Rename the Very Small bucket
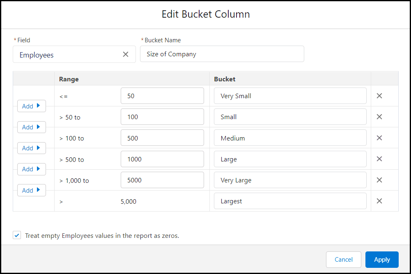The height and width of the screenshot is (274, 411). [x=290, y=96]
